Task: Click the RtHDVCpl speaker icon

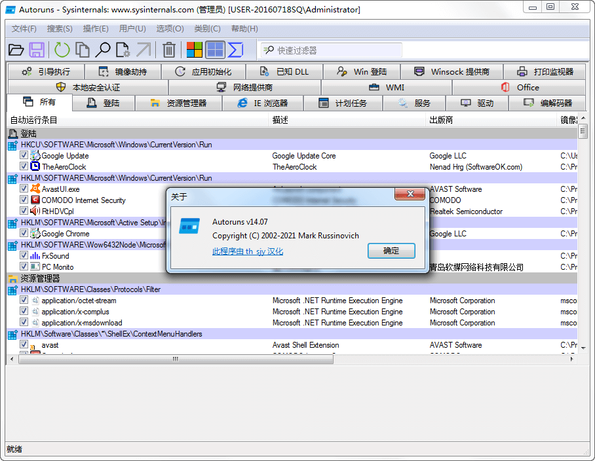Action: click(35, 211)
